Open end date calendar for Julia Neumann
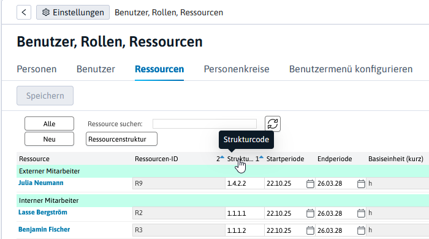The width and height of the screenshot is (429, 239). click(361, 183)
